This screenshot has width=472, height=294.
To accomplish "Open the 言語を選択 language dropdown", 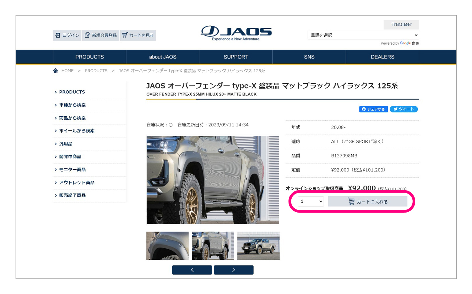I will [363, 35].
